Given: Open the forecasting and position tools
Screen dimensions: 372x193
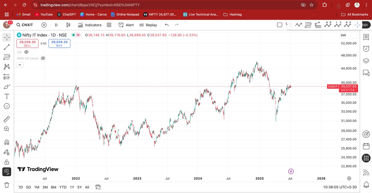Looking at the screenshot, I should pyautogui.click(x=7, y=77).
